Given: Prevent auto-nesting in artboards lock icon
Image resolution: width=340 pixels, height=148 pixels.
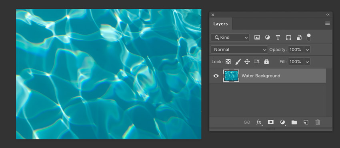Looking at the screenshot, I should pyautogui.click(x=257, y=62).
